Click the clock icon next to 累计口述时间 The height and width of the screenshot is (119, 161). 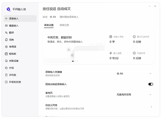[134, 37]
